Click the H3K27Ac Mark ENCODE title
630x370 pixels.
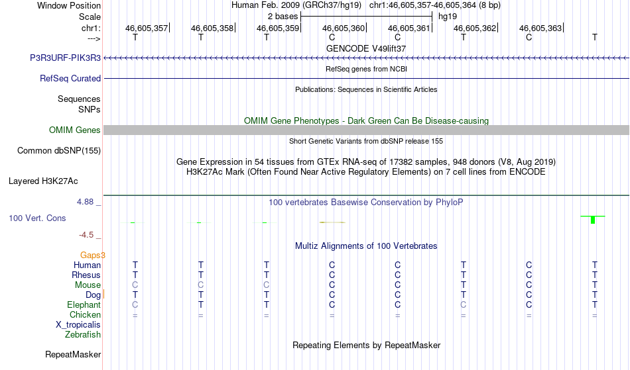coord(366,172)
